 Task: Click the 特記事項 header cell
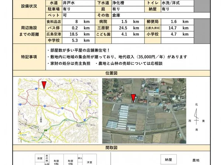click(x=29, y=57)
